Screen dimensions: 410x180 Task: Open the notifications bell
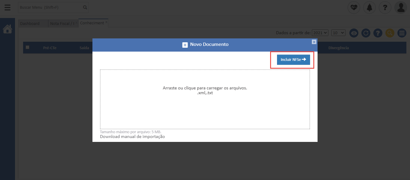[369, 7]
